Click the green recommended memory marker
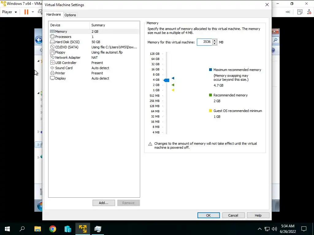This screenshot has height=235, width=314. 173,85
